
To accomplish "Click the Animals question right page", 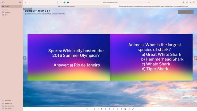I will tap(151, 57).
